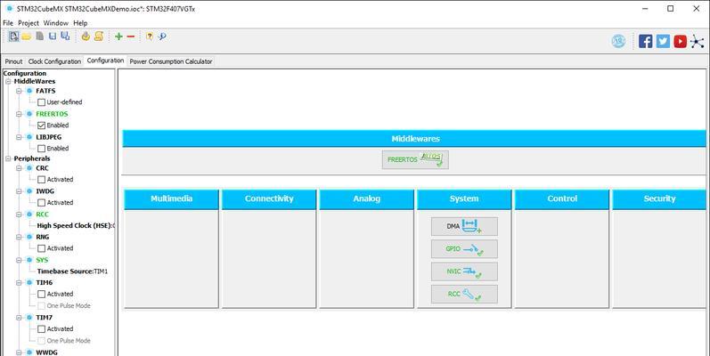This screenshot has width=710, height=356.
Task: Click the Multimedia category header
Action: (171, 199)
